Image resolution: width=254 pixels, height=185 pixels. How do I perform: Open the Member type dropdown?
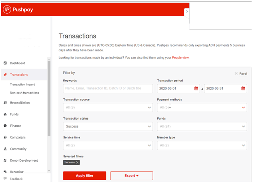click(x=202, y=145)
